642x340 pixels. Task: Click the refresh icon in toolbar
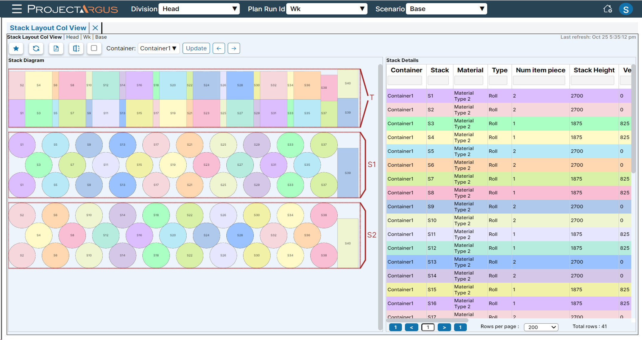pos(36,48)
